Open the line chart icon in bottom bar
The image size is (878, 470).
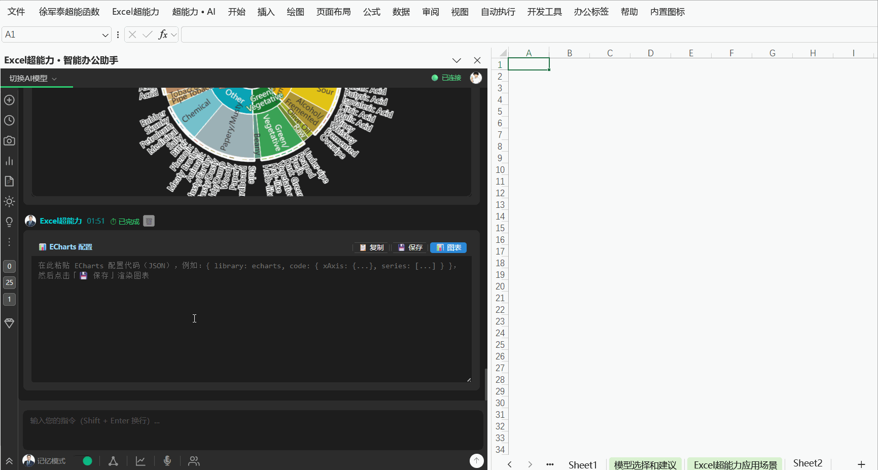(x=141, y=460)
